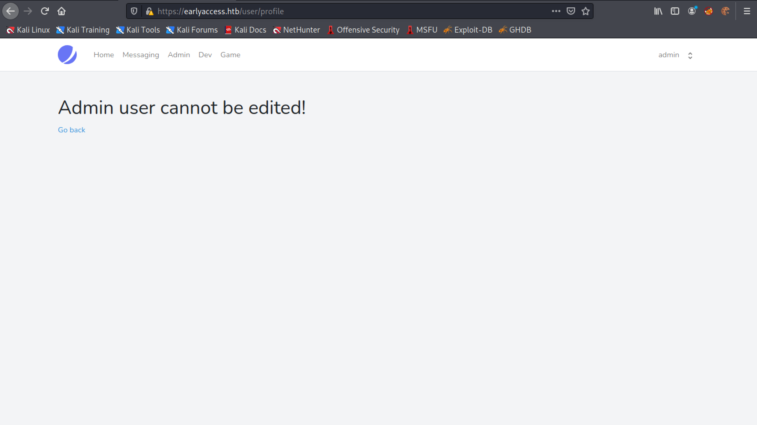Viewport: 757px width, 425px height.
Task: Click the 'Admin user cannot be edited!' heading
Action: [x=182, y=107]
